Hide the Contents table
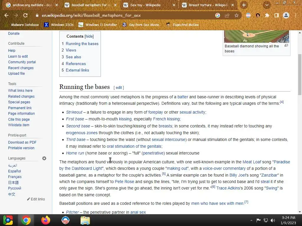Screen dimensions: 302x226 89,36
